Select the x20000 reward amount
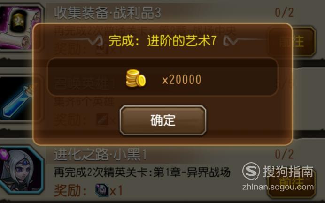This screenshot has height=203, width=325. coord(182,79)
